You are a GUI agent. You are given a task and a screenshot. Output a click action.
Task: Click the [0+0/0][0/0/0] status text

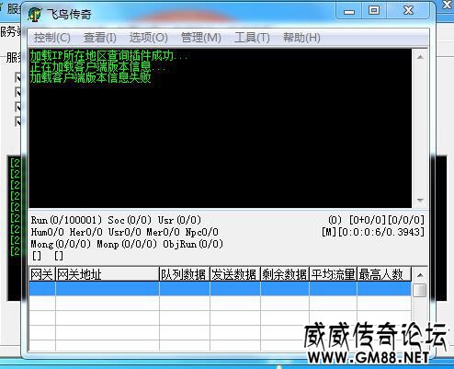(x=387, y=220)
